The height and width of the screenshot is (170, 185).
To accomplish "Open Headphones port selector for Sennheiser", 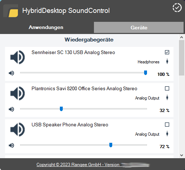I will point(167,61).
